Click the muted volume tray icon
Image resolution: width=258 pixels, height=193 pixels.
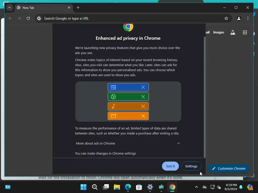pos(219,187)
